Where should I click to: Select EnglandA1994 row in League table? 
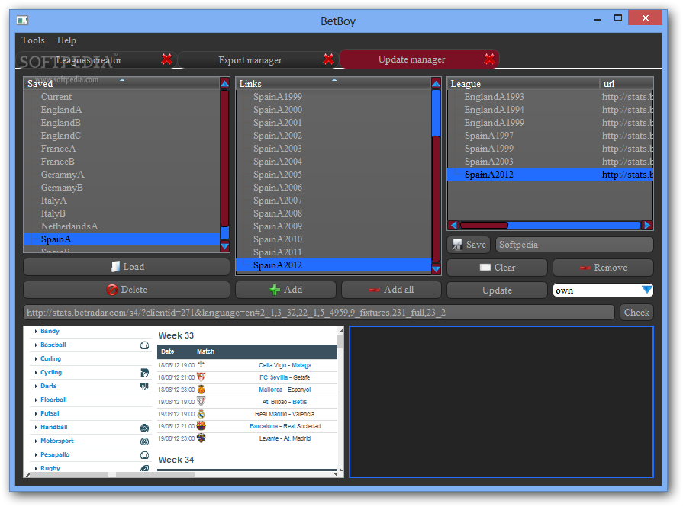click(x=550, y=110)
